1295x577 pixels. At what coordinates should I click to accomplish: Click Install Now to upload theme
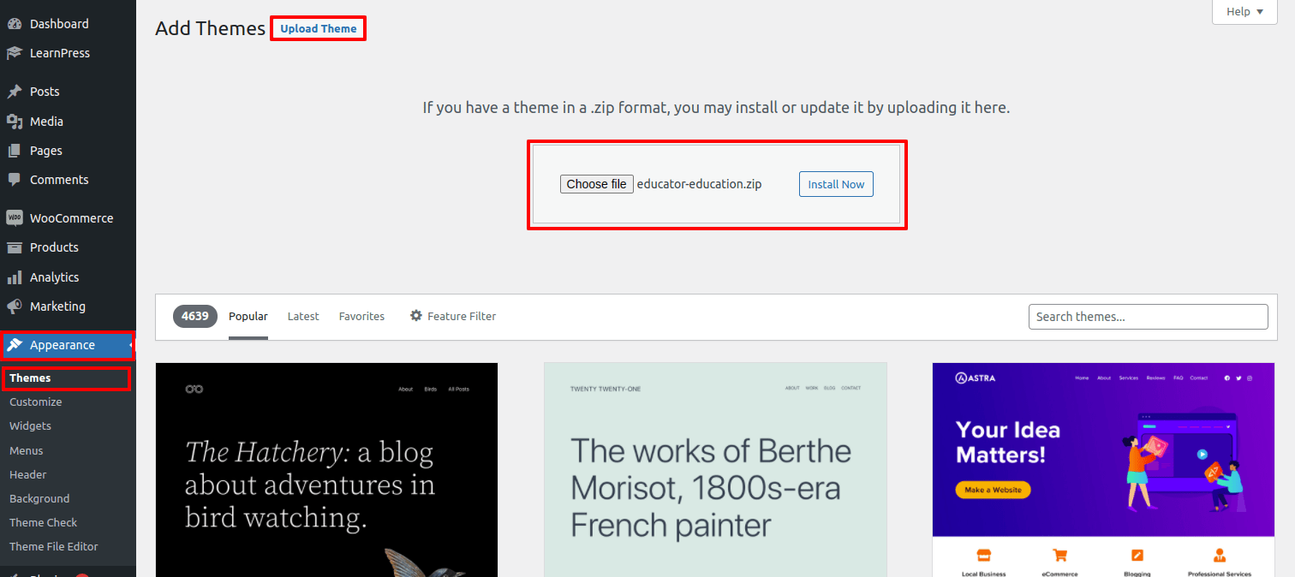[x=836, y=184]
